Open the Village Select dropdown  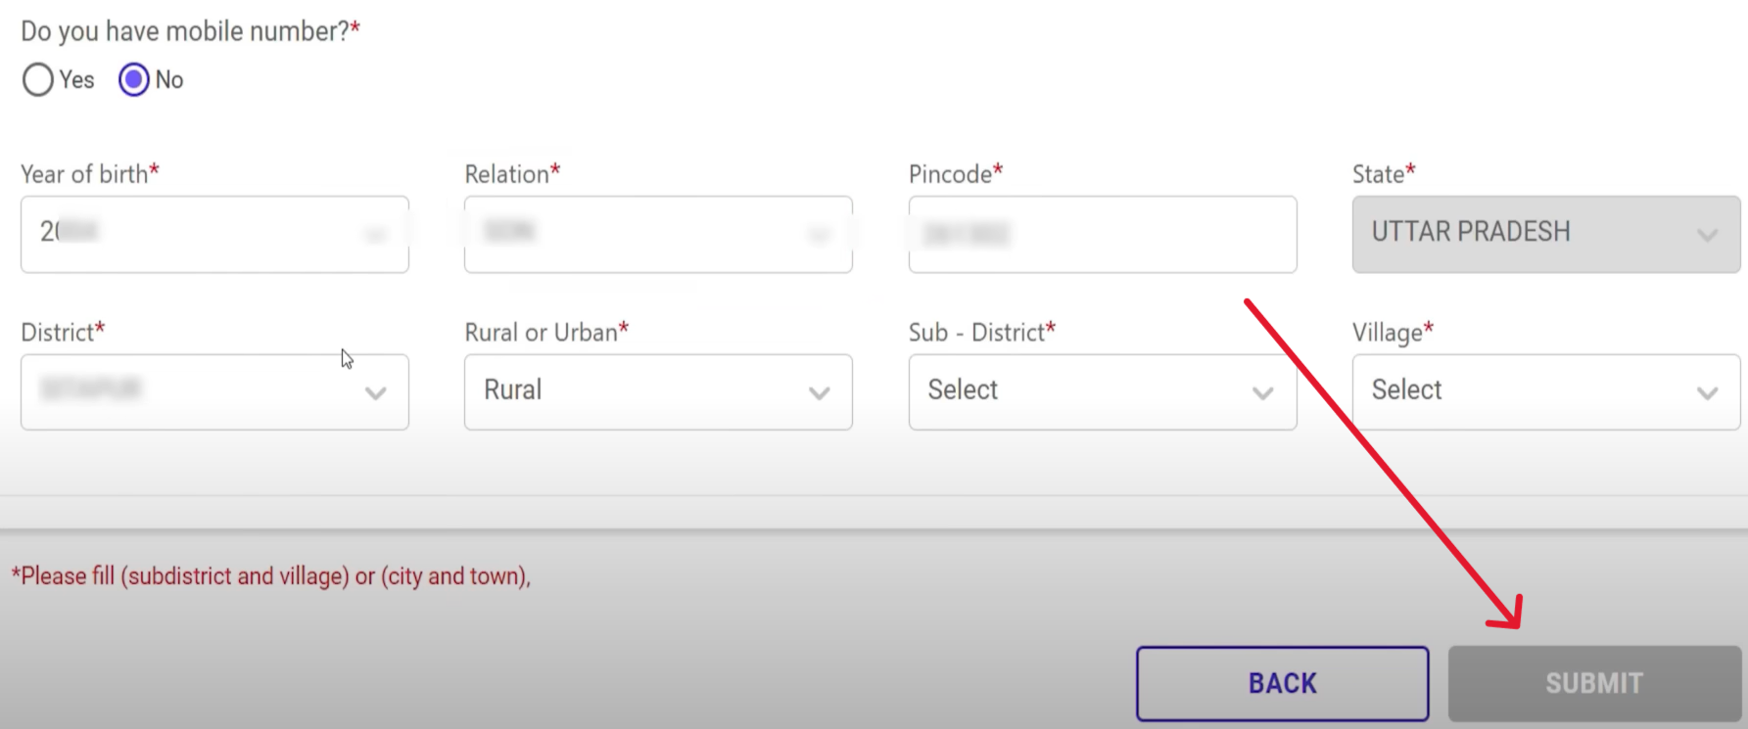point(1545,392)
